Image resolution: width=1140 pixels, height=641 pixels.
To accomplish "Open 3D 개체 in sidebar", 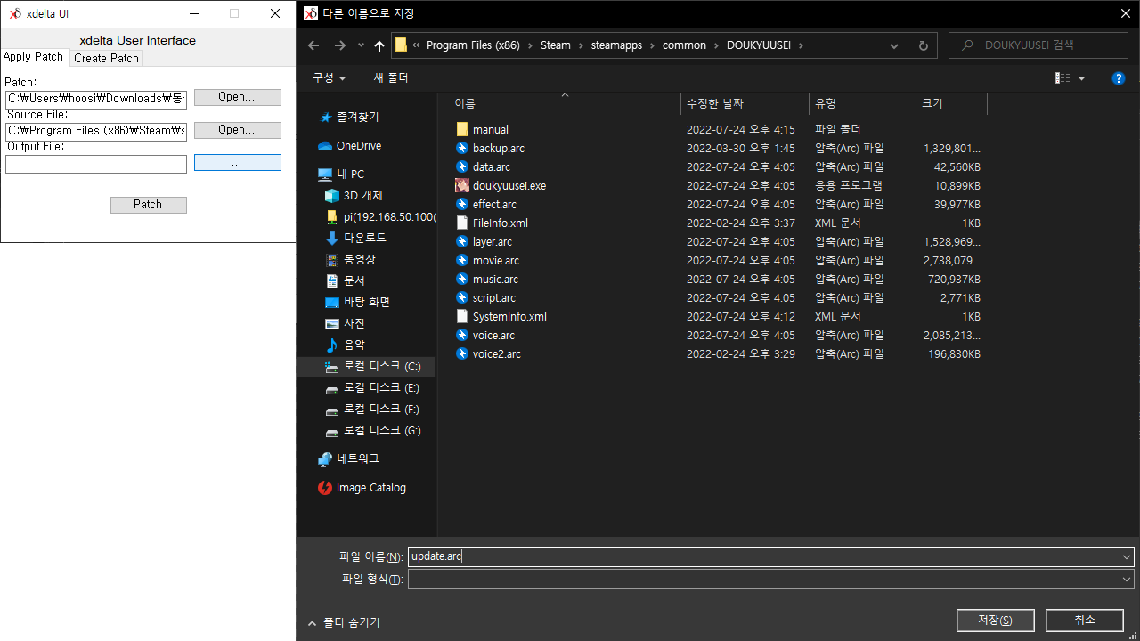I will (354, 196).
